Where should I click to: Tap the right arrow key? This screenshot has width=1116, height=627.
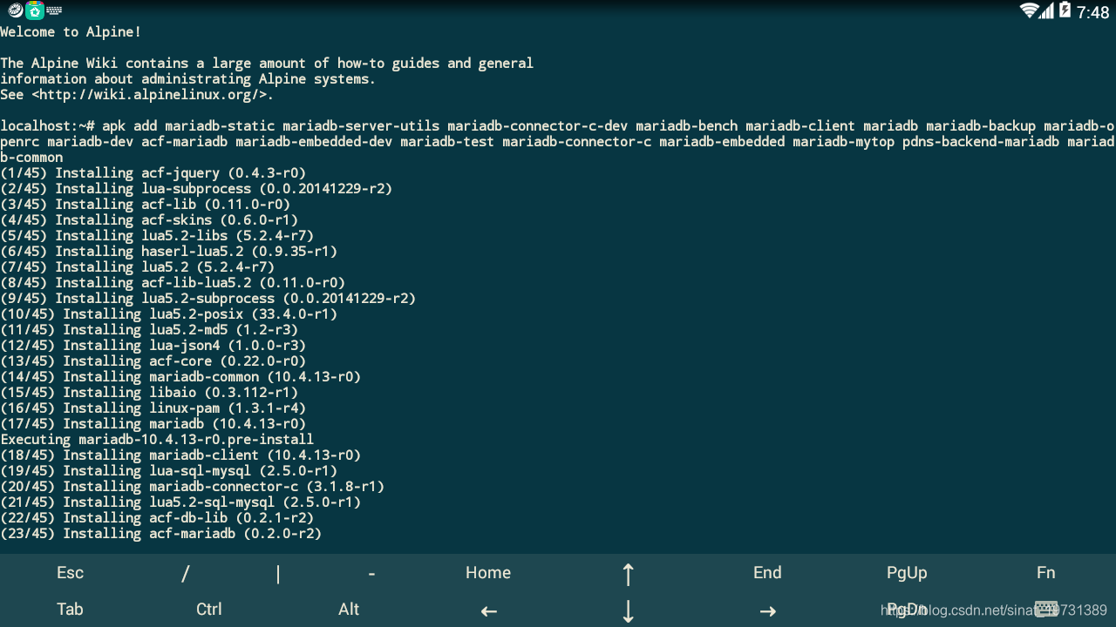point(767,610)
